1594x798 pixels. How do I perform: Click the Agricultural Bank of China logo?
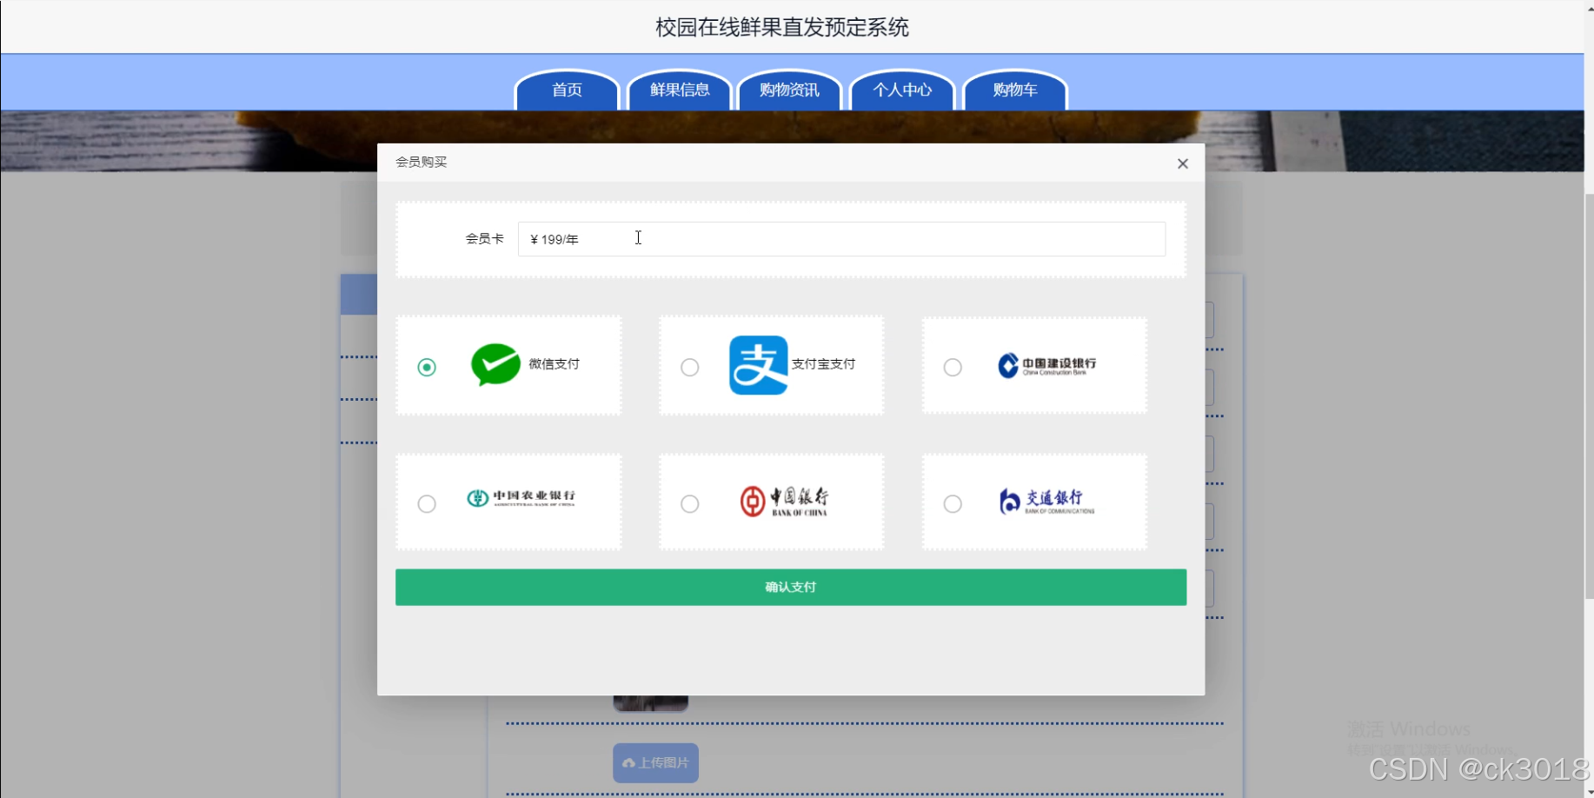tap(521, 498)
